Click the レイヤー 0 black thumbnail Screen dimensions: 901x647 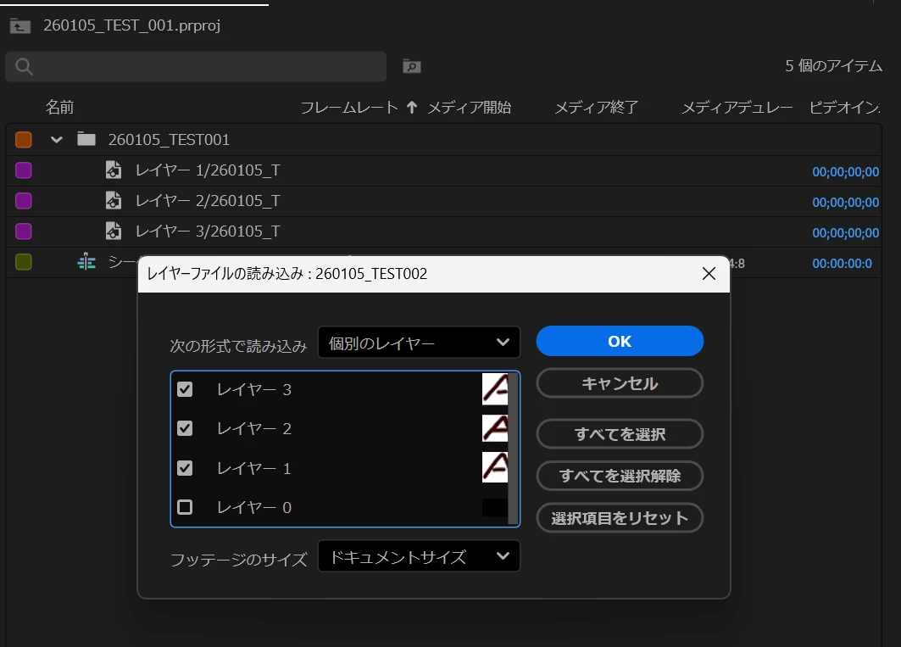495,507
